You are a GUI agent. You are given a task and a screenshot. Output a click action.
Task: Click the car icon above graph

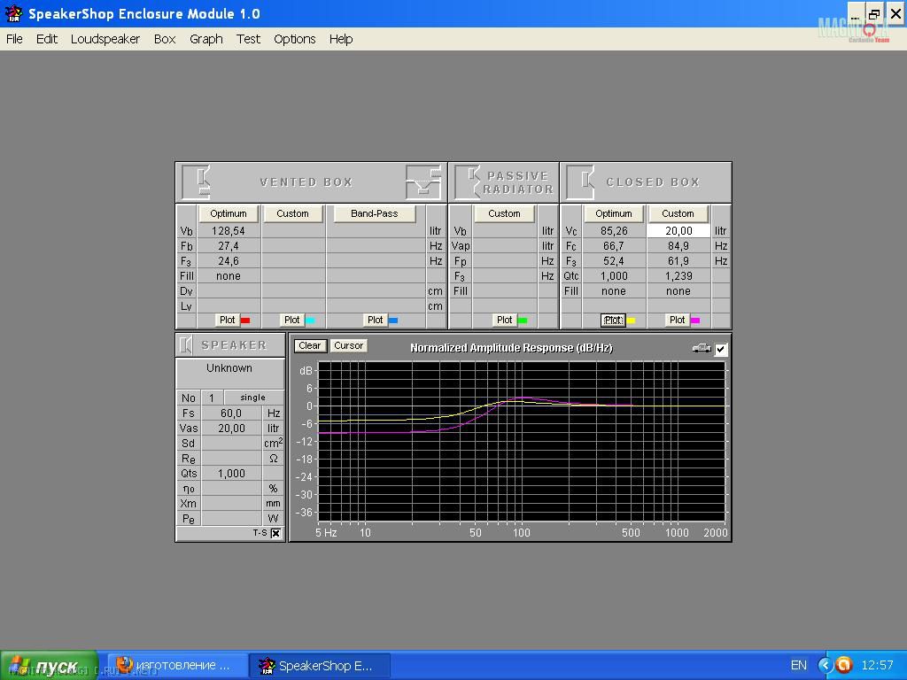pos(702,348)
